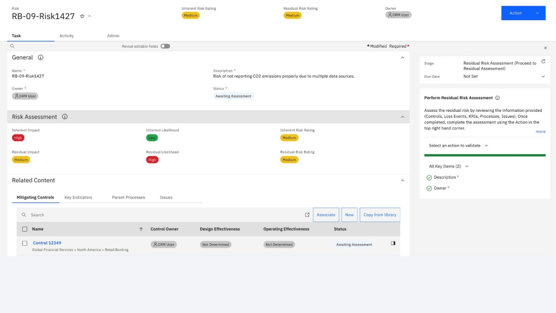Switch to the Activity tab
Screen dimensions: 556x313
[66, 35]
